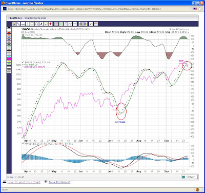Select the diagonal trendline drawing tool
The width and height of the screenshot is (205, 193).
click(x=18, y=24)
